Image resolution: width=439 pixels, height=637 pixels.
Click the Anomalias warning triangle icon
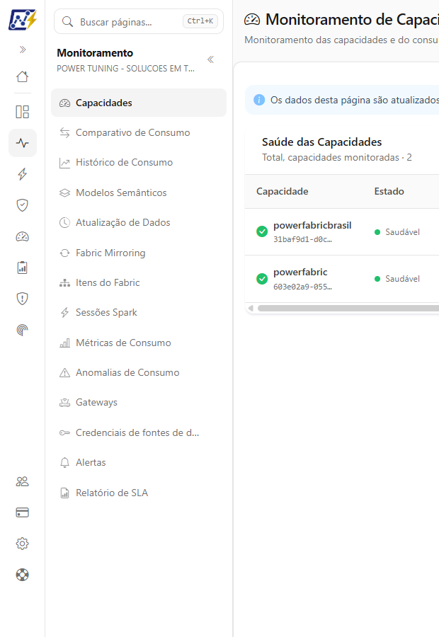point(64,372)
